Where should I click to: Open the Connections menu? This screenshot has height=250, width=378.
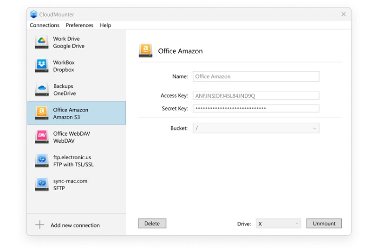(x=45, y=25)
